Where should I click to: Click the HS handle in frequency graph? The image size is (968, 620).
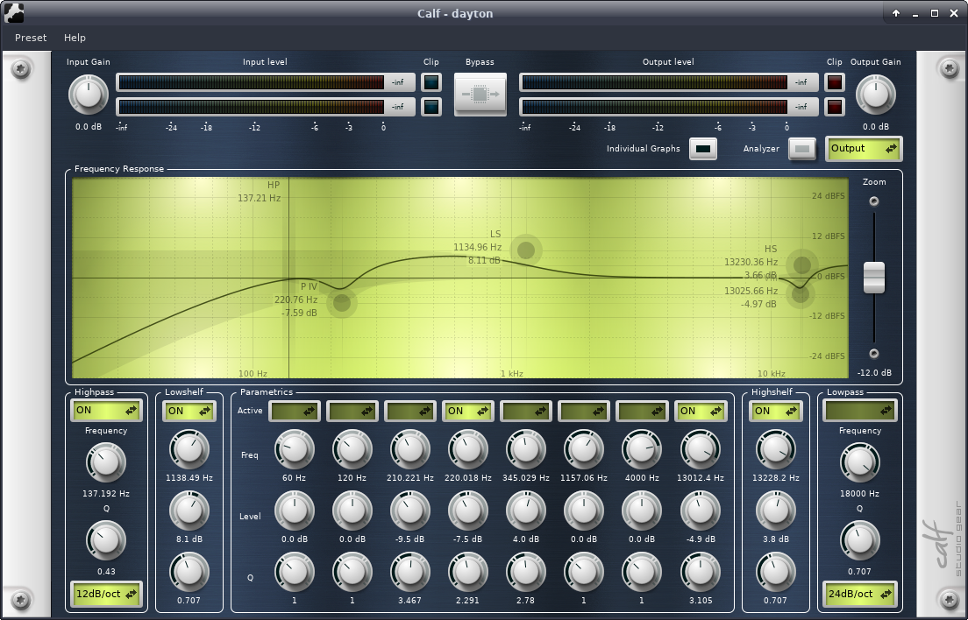[802, 265]
